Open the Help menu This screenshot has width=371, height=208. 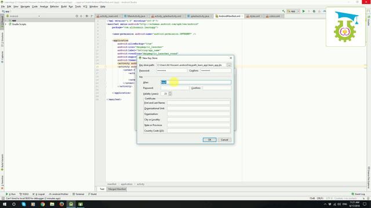click(103, 6)
